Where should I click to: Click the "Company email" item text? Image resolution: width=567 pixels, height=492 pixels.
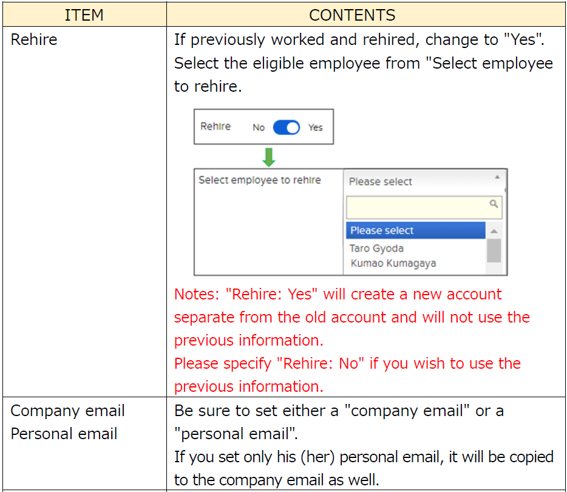tap(67, 411)
